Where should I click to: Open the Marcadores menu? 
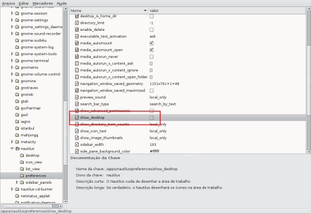43,3
